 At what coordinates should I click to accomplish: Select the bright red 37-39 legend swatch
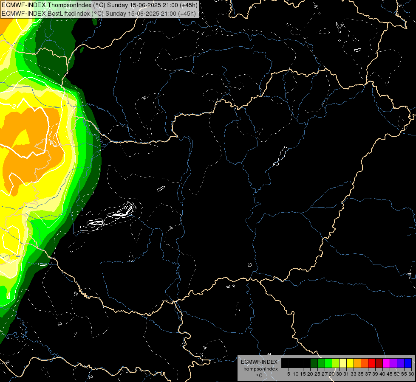pyautogui.click(x=372, y=363)
